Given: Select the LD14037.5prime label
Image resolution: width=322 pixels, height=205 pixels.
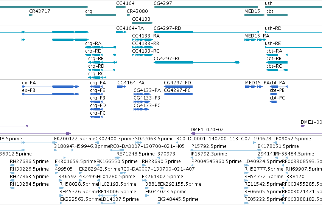Looking at the screenshot, I should tap(120, 199).
